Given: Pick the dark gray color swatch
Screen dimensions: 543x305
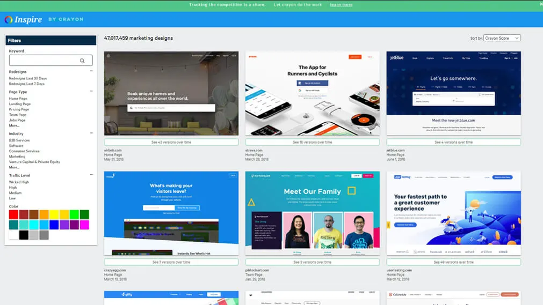Looking at the screenshot, I should [x=44, y=235].
